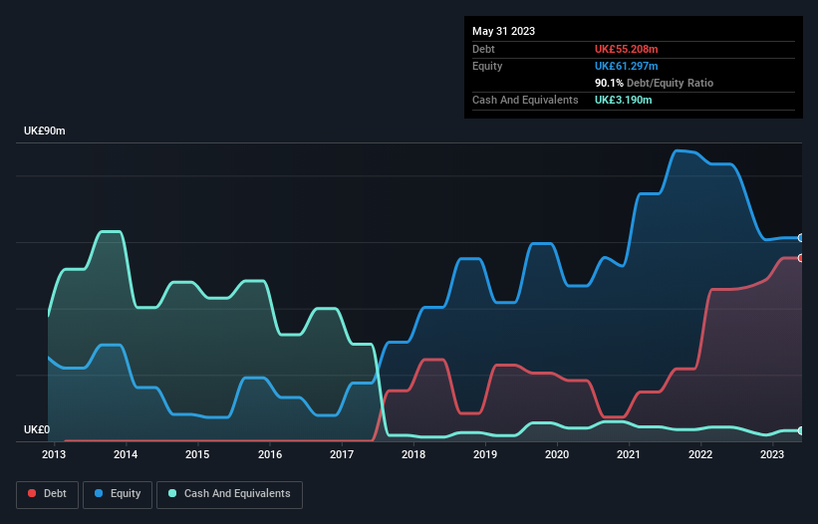Toggle Cash And Equivalents legend button
Screen dimensions: 818x524
[229, 494]
